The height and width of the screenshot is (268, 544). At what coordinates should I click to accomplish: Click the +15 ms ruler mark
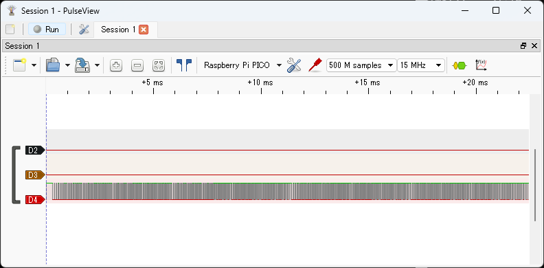(x=367, y=82)
